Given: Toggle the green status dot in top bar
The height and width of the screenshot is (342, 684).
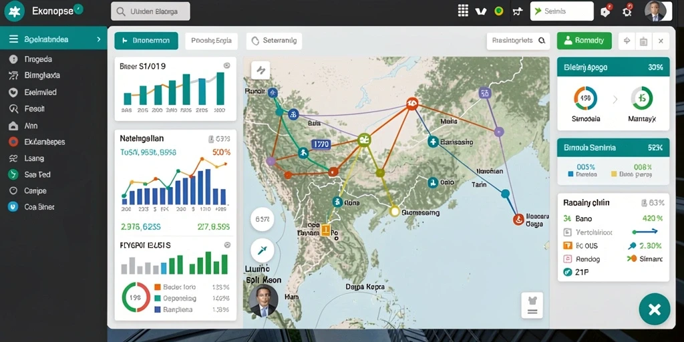Looking at the screenshot, I should [x=498, y=11].
